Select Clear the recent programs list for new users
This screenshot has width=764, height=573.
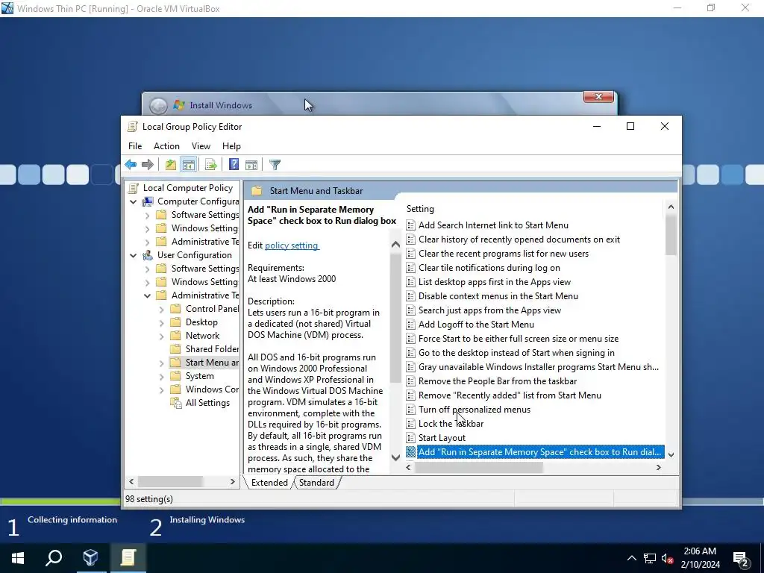coord(504,254)
